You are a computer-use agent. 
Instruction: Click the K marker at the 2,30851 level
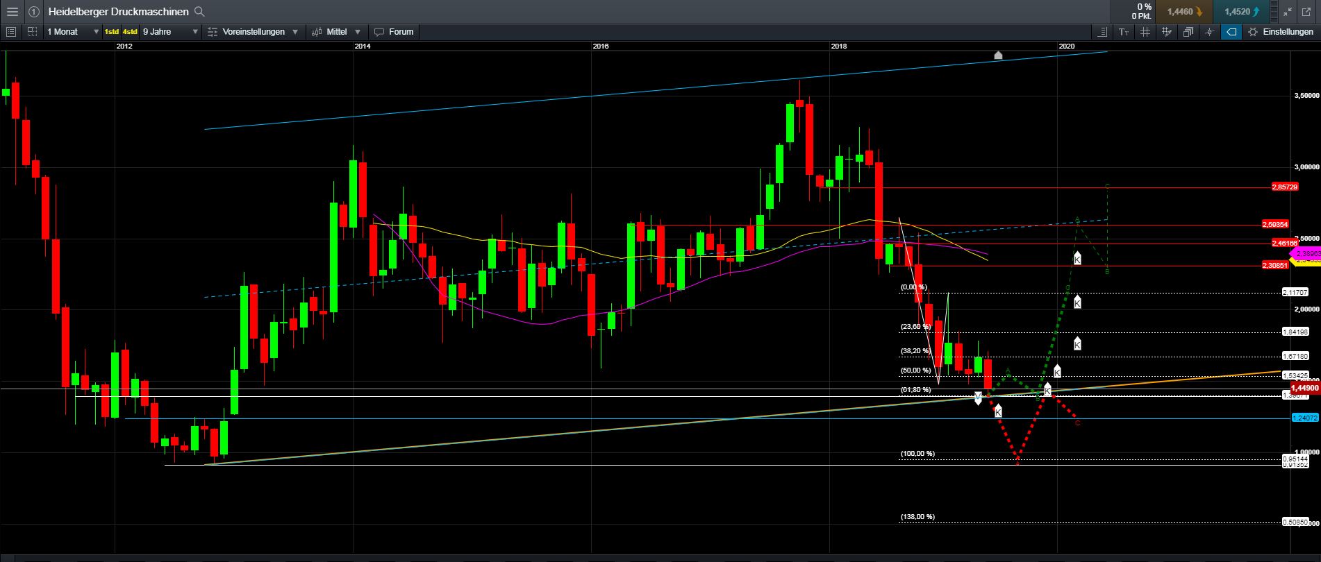(1077, 259)
